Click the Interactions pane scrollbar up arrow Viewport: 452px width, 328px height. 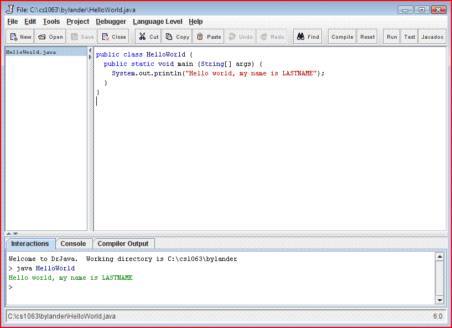point(440,257)
